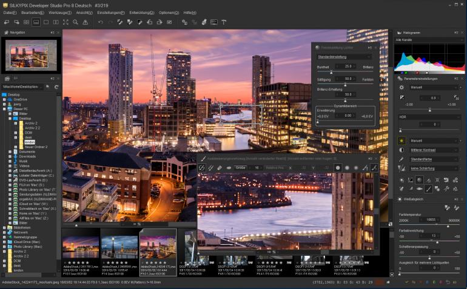Click the contrast half-circle icon
This screenshot has width=467, height=289.
click(401, 150)
